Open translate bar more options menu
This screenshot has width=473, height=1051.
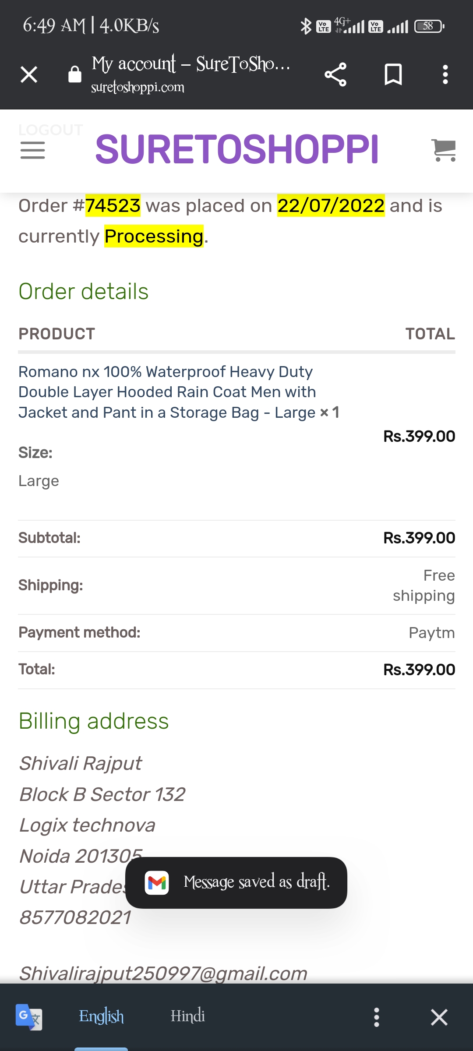[x=376, y=1017]
